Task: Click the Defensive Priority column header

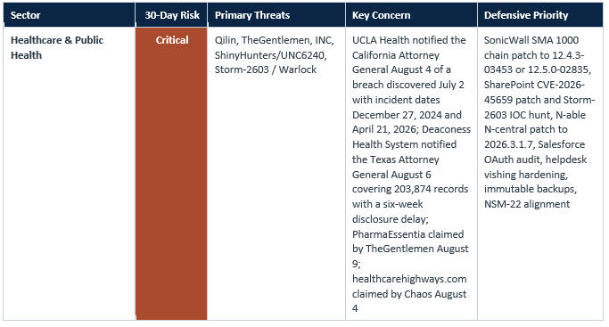Action: [540, 15]
